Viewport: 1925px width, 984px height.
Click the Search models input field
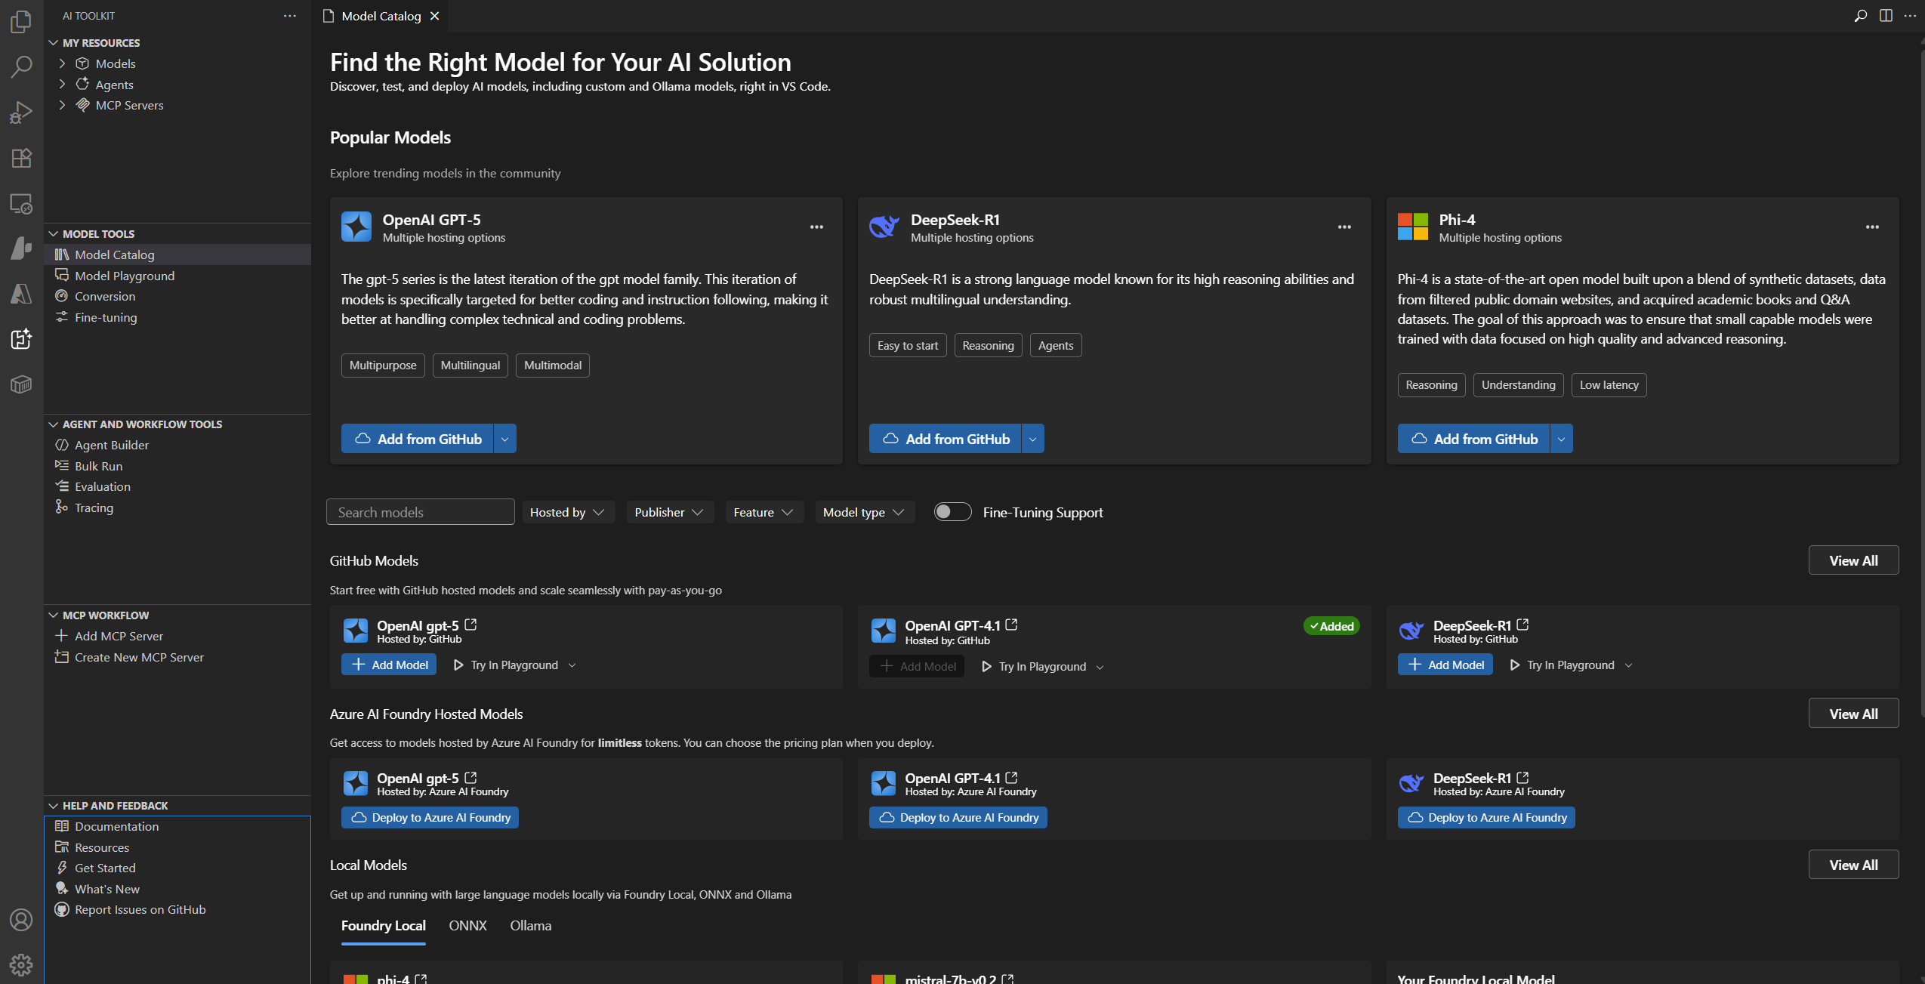(420, 511)
